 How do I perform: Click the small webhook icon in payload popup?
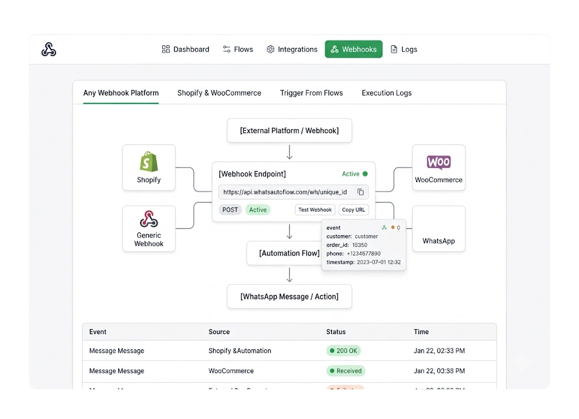pyautogui.click(x=384, y=227)
